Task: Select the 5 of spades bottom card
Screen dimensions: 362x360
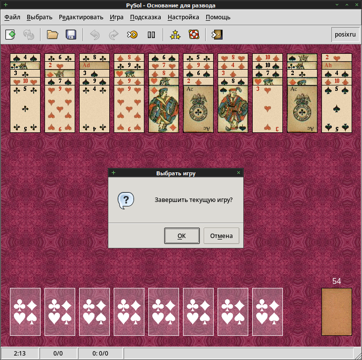Action: coord(337,109)
